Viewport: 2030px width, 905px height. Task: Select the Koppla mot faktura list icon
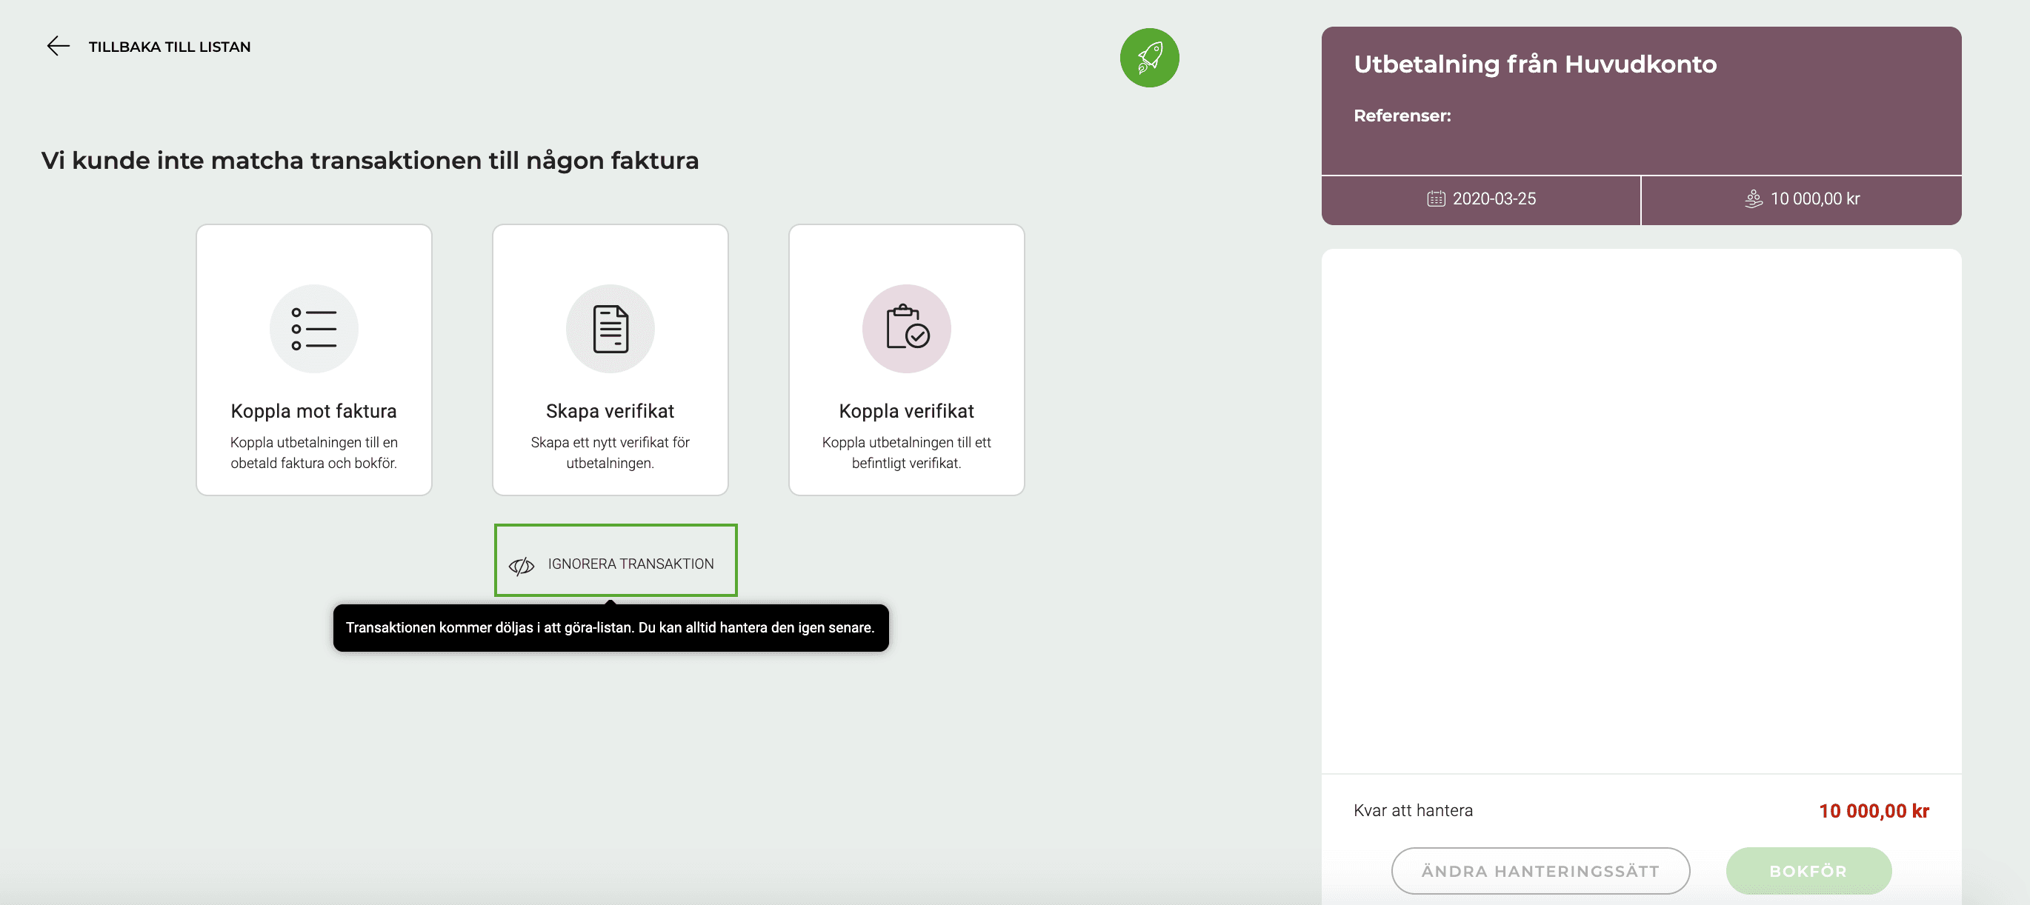coord(313,328)
